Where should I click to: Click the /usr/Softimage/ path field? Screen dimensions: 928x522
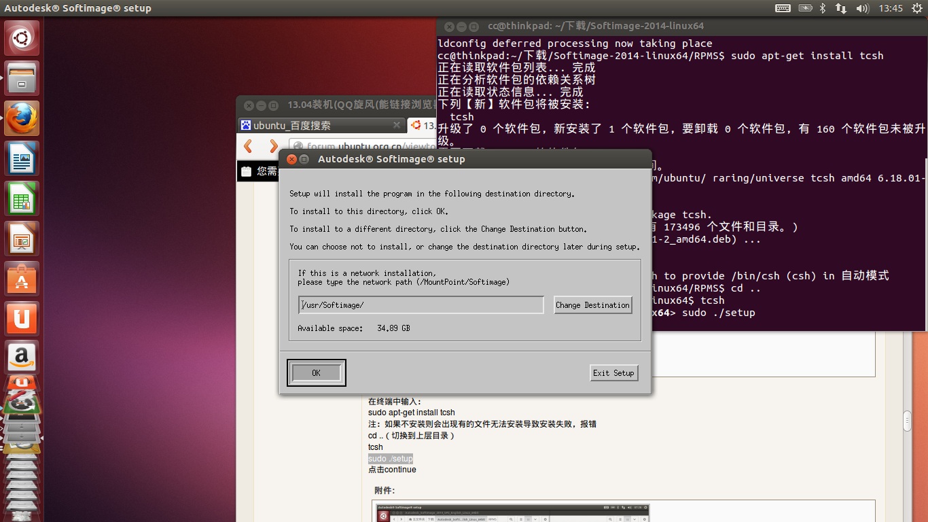(x=421, y=305)
